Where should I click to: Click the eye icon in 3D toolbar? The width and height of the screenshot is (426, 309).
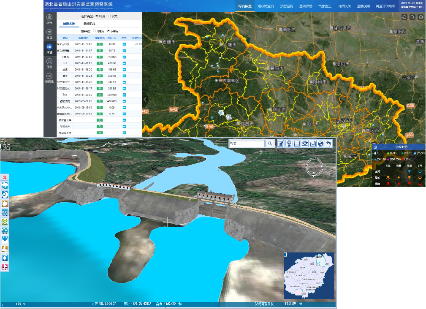point(304,144)
